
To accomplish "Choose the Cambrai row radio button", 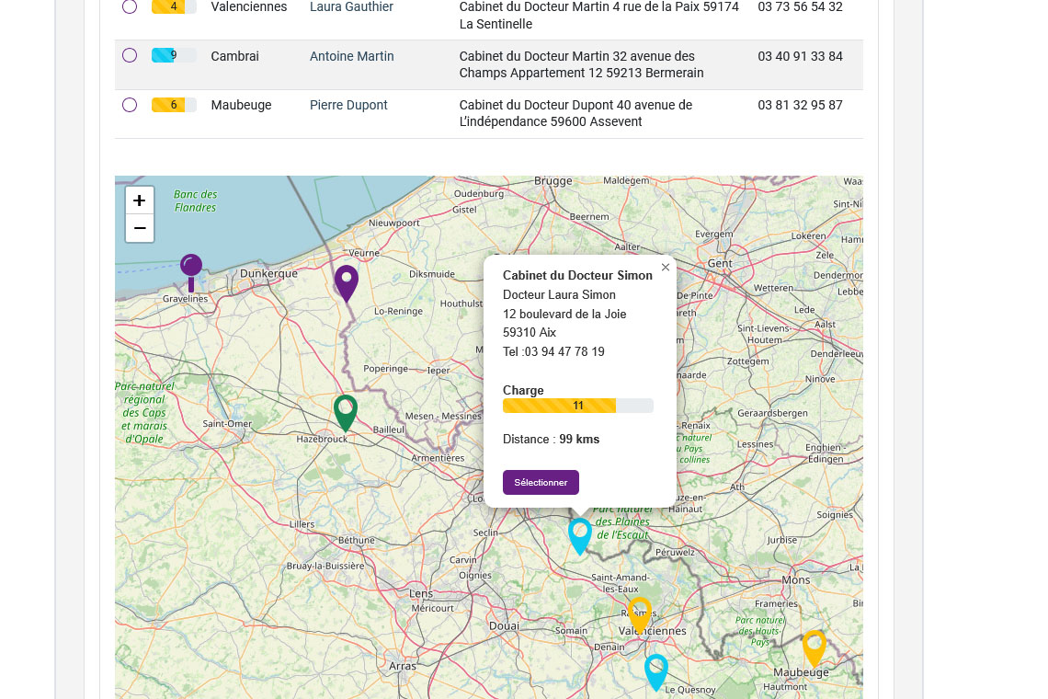I will pyautogui.click(x=130, y=55).
